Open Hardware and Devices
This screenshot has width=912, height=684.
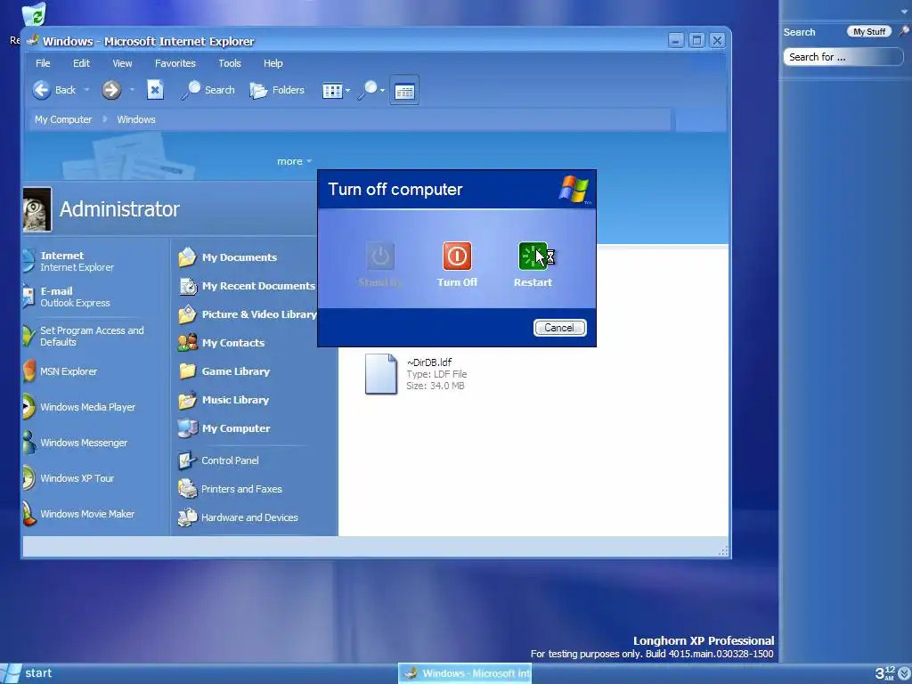pos(238,517)
